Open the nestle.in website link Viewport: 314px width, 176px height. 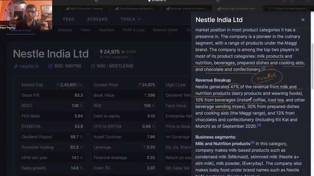click(x=29, y=66)
